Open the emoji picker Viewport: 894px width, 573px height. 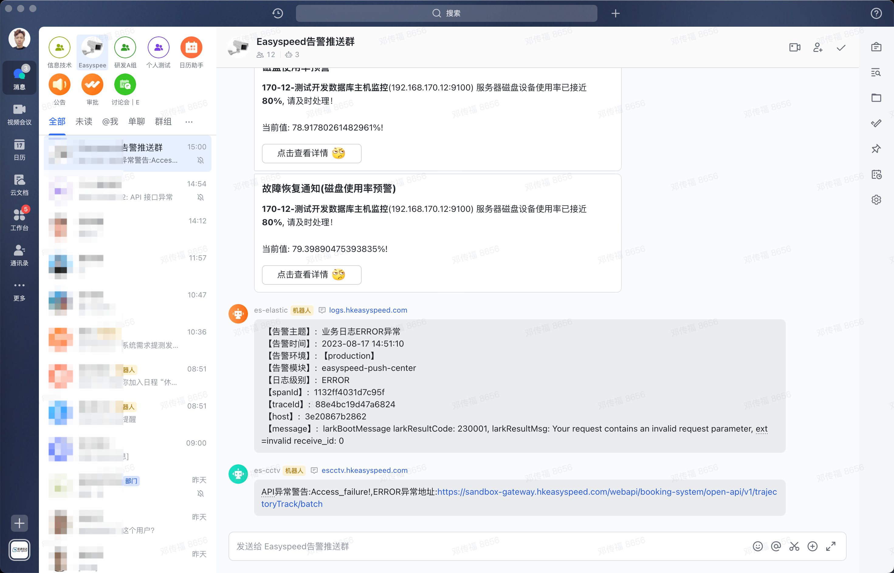758,546
